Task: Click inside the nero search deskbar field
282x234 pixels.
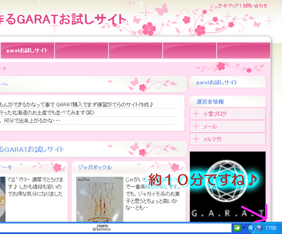Action: coord(116,228)
